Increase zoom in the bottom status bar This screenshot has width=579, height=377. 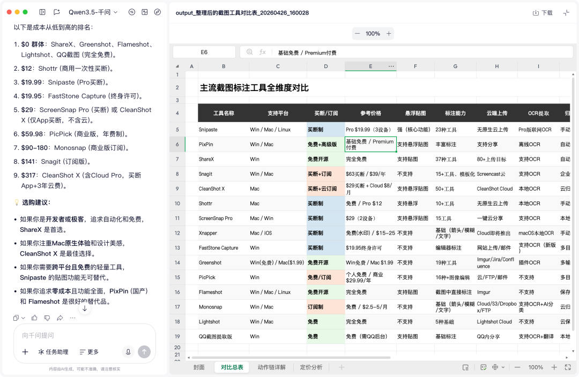coord(554,367)
